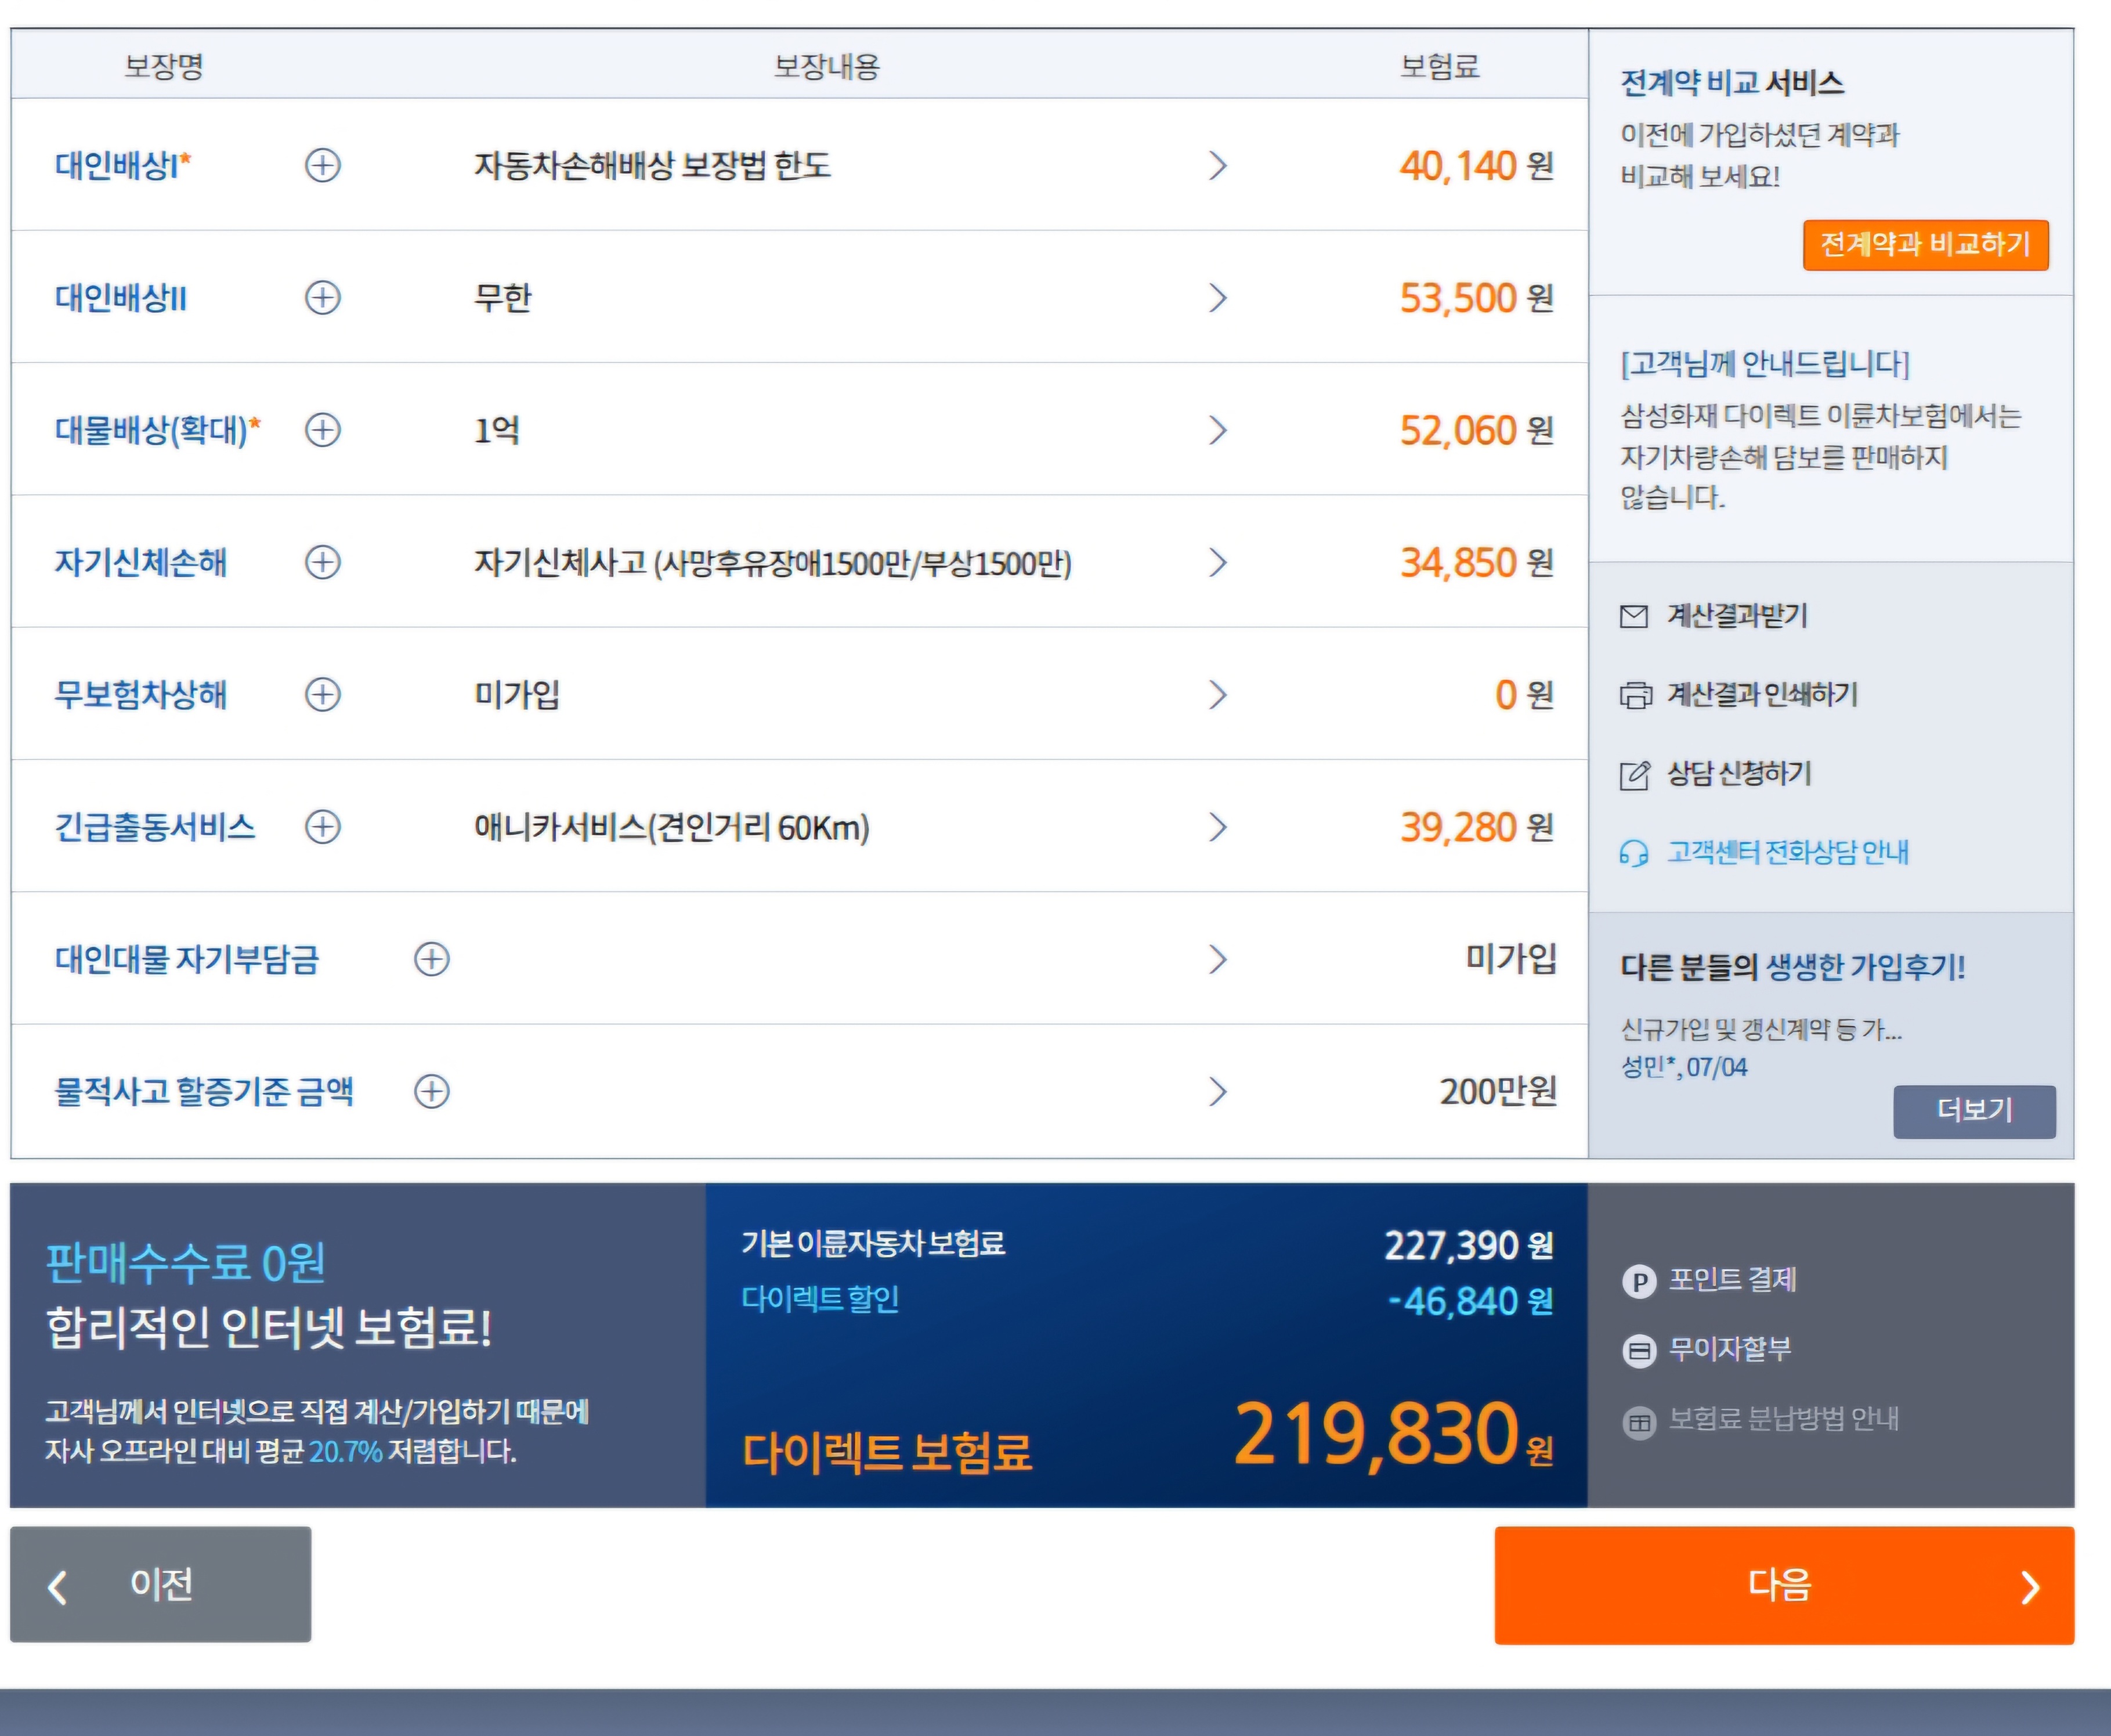Click the plus icon next to 자기신체손해
Image resolution: width=2111 pixels, height=1736 pixels.
click(x=322, y=562)
